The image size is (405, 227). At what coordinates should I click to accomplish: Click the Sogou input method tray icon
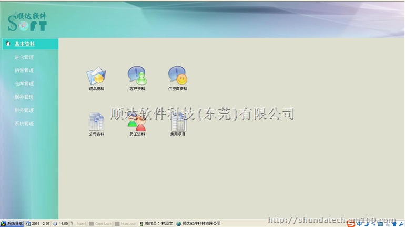(x=351, y=224)
